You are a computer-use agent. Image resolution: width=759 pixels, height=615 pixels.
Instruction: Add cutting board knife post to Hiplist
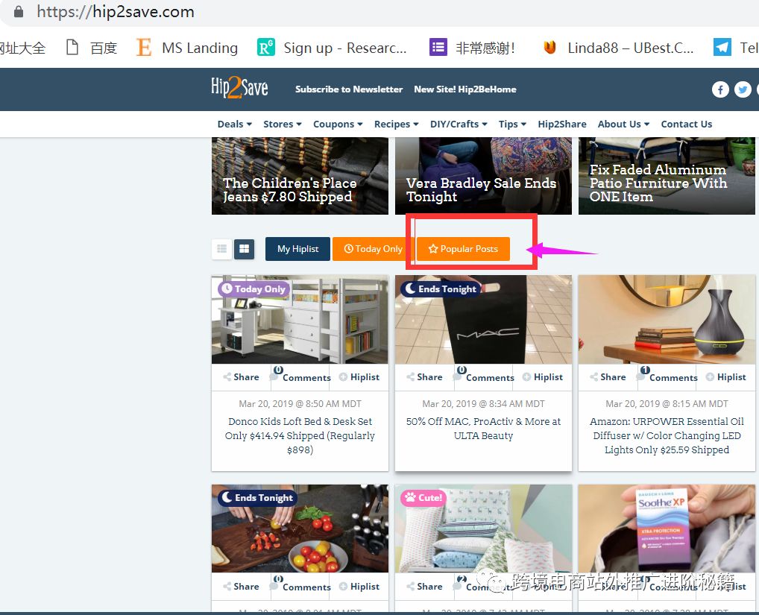pos(359,587)
